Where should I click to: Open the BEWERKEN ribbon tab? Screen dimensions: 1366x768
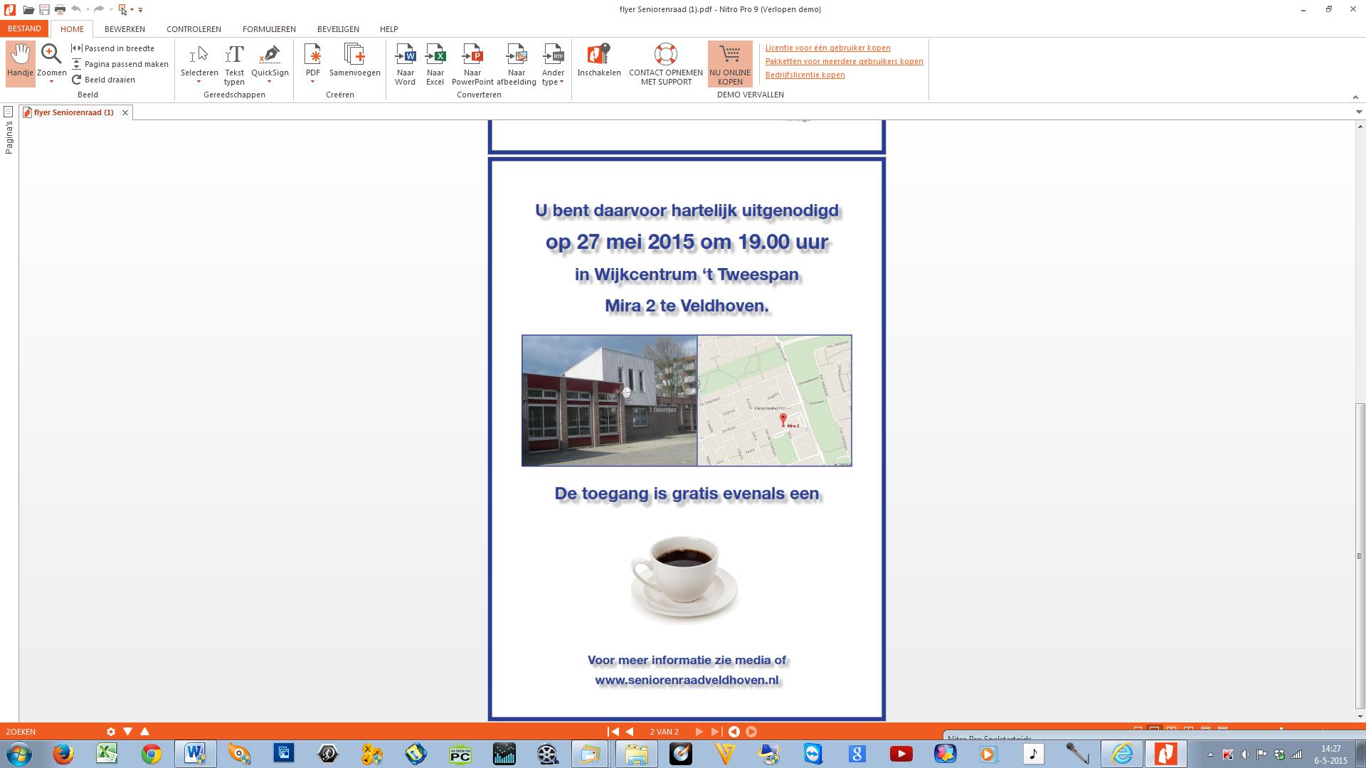coord(125,29)
